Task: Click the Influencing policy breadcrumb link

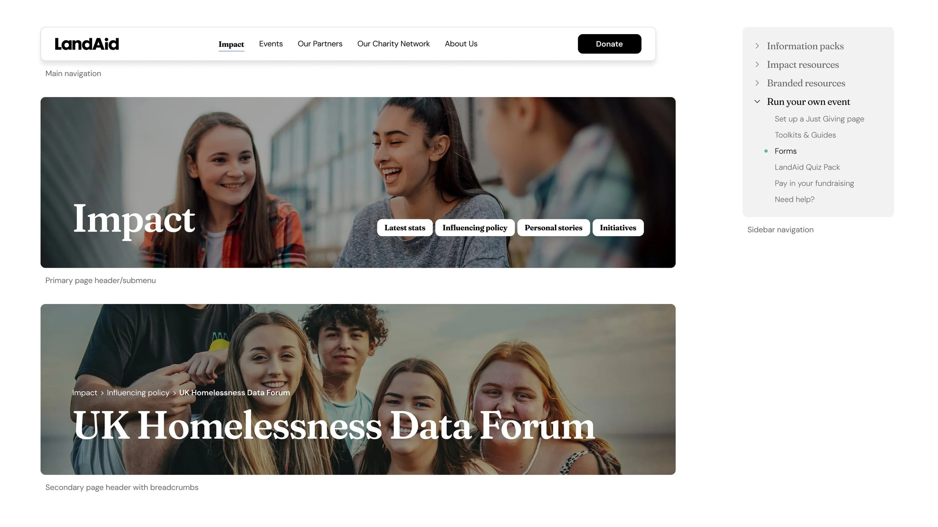Action: pos(138,392)
